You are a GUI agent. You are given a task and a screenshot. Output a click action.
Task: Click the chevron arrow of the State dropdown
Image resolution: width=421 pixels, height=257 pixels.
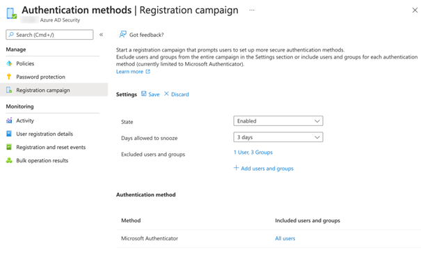[x=317, y=121]
